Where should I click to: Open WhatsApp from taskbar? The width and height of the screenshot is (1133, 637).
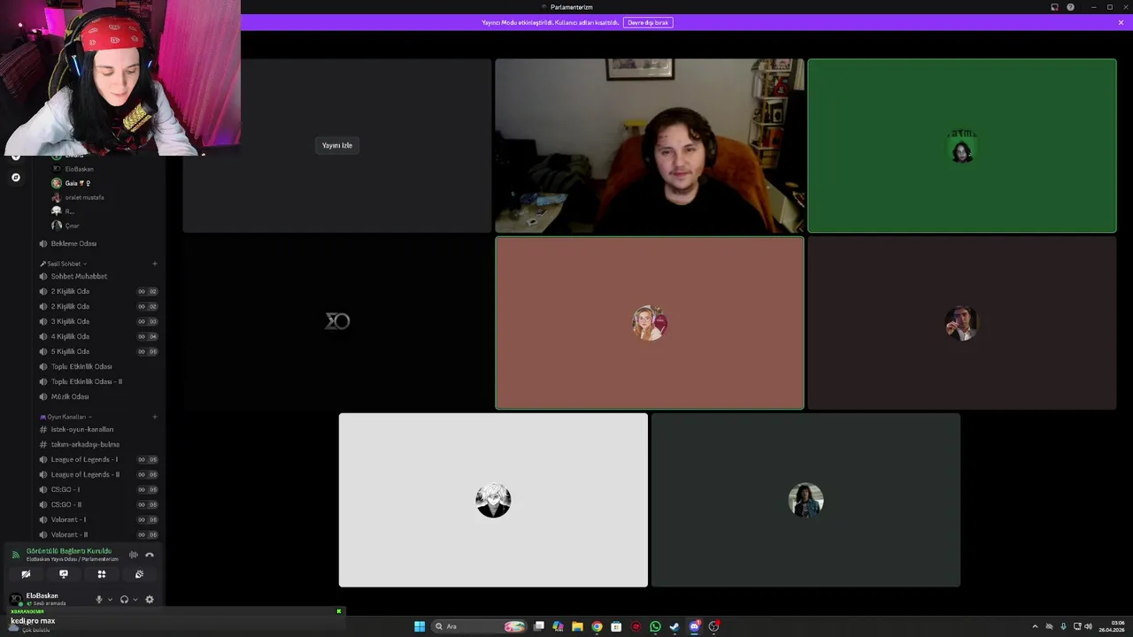655,626
